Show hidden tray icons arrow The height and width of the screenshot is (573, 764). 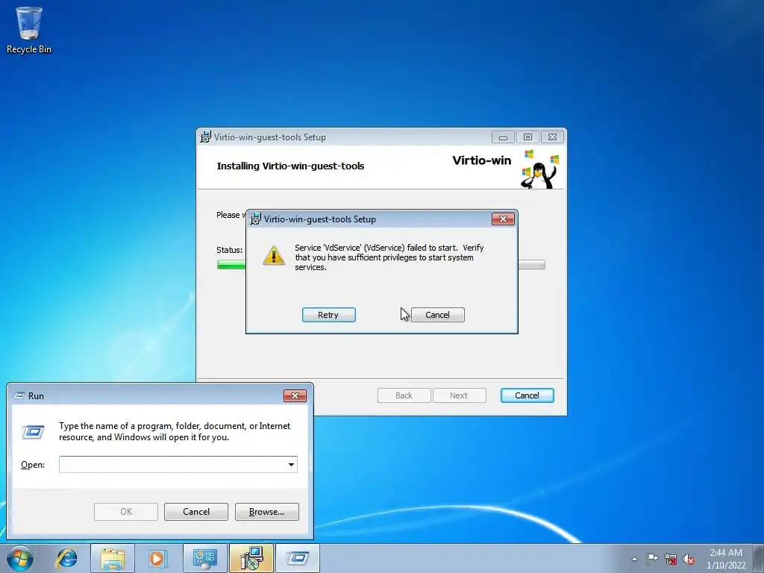pyautogui.click(x=634, y=559)
